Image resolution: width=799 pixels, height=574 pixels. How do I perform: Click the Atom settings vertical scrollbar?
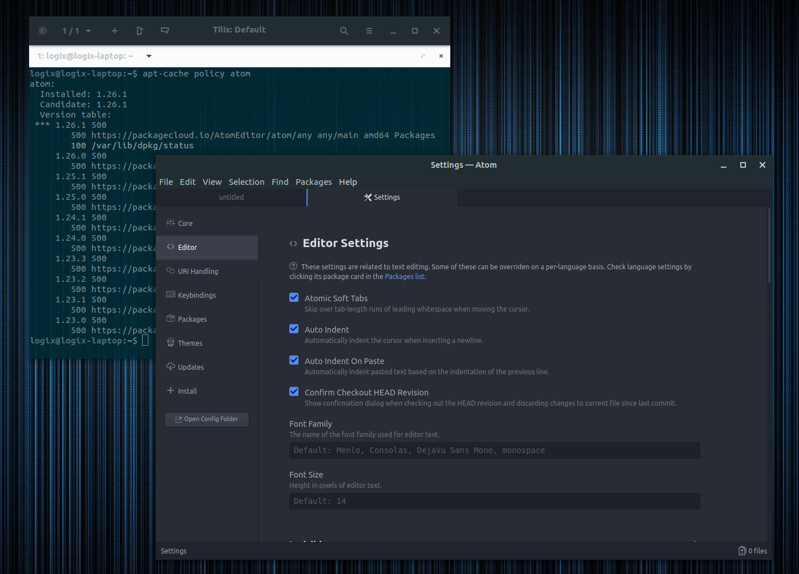769,245
